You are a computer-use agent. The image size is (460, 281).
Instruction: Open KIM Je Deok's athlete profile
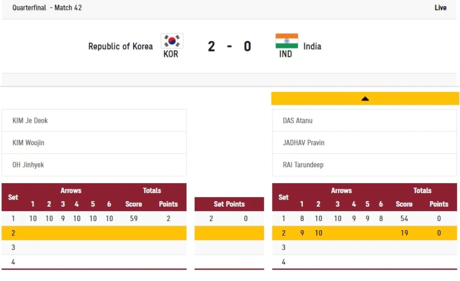point(30,121)
